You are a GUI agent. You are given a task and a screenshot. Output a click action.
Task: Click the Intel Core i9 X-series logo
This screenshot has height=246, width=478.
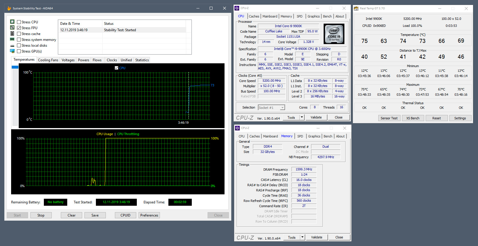point(334,34)
